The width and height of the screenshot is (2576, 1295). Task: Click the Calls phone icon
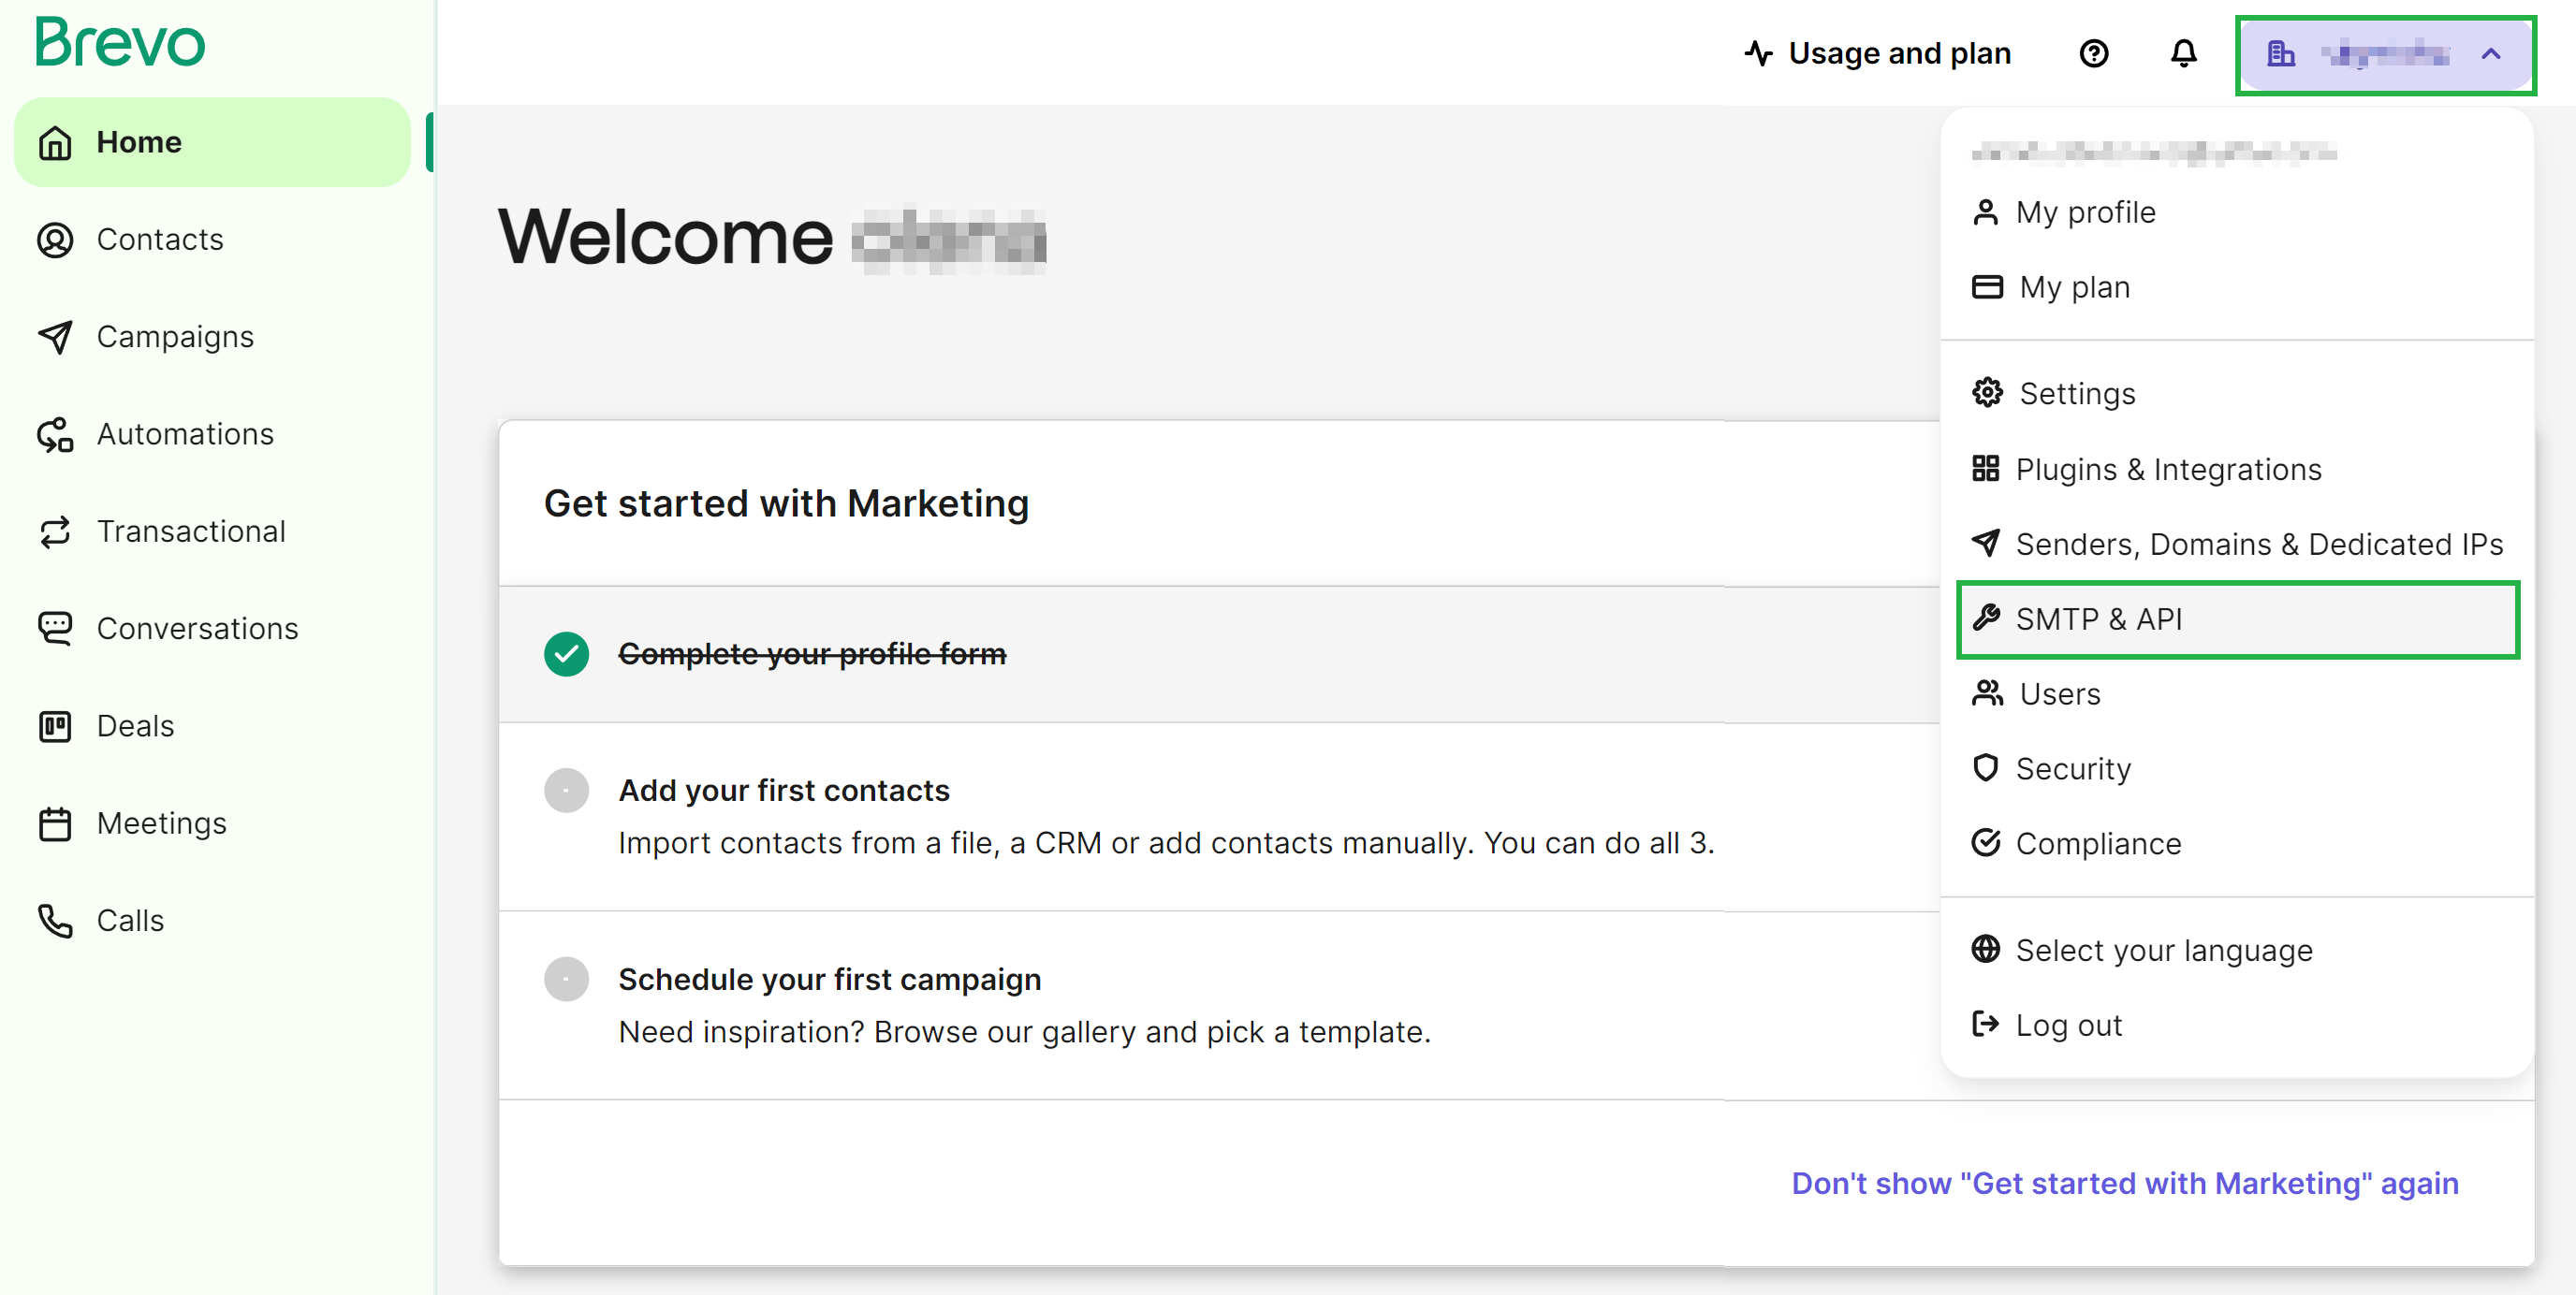(x=55, y=920)
